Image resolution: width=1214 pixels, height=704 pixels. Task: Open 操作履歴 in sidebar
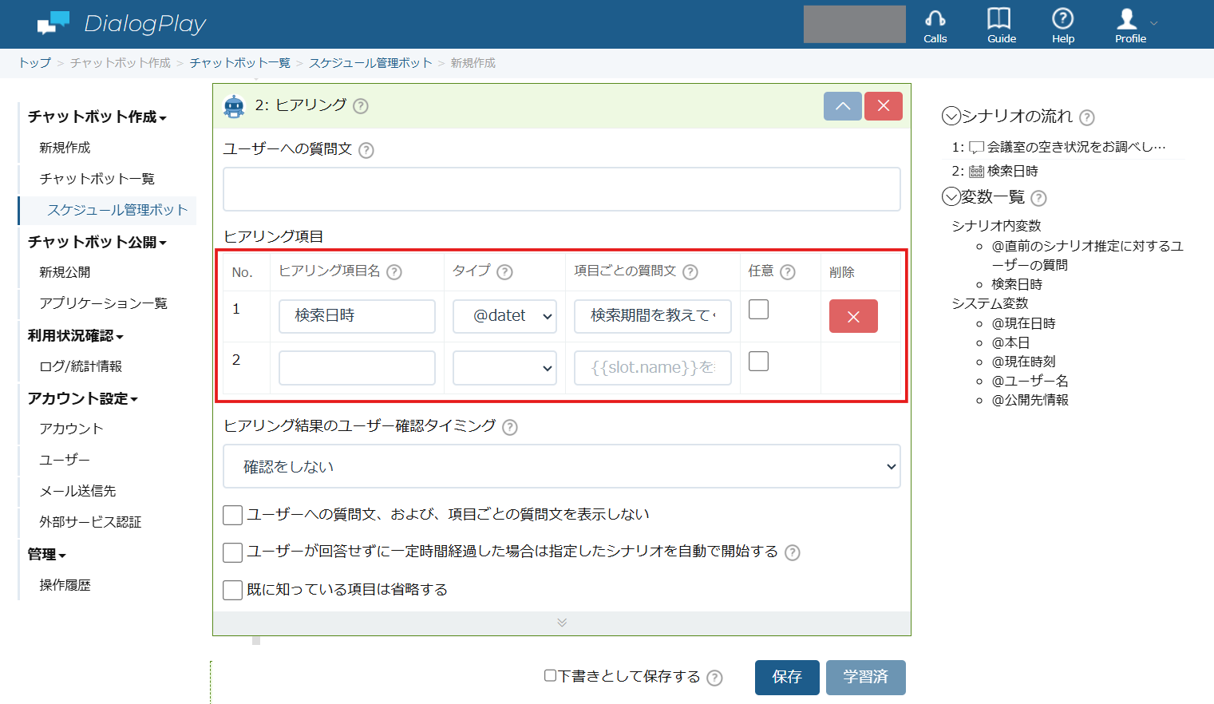point(65,585)
